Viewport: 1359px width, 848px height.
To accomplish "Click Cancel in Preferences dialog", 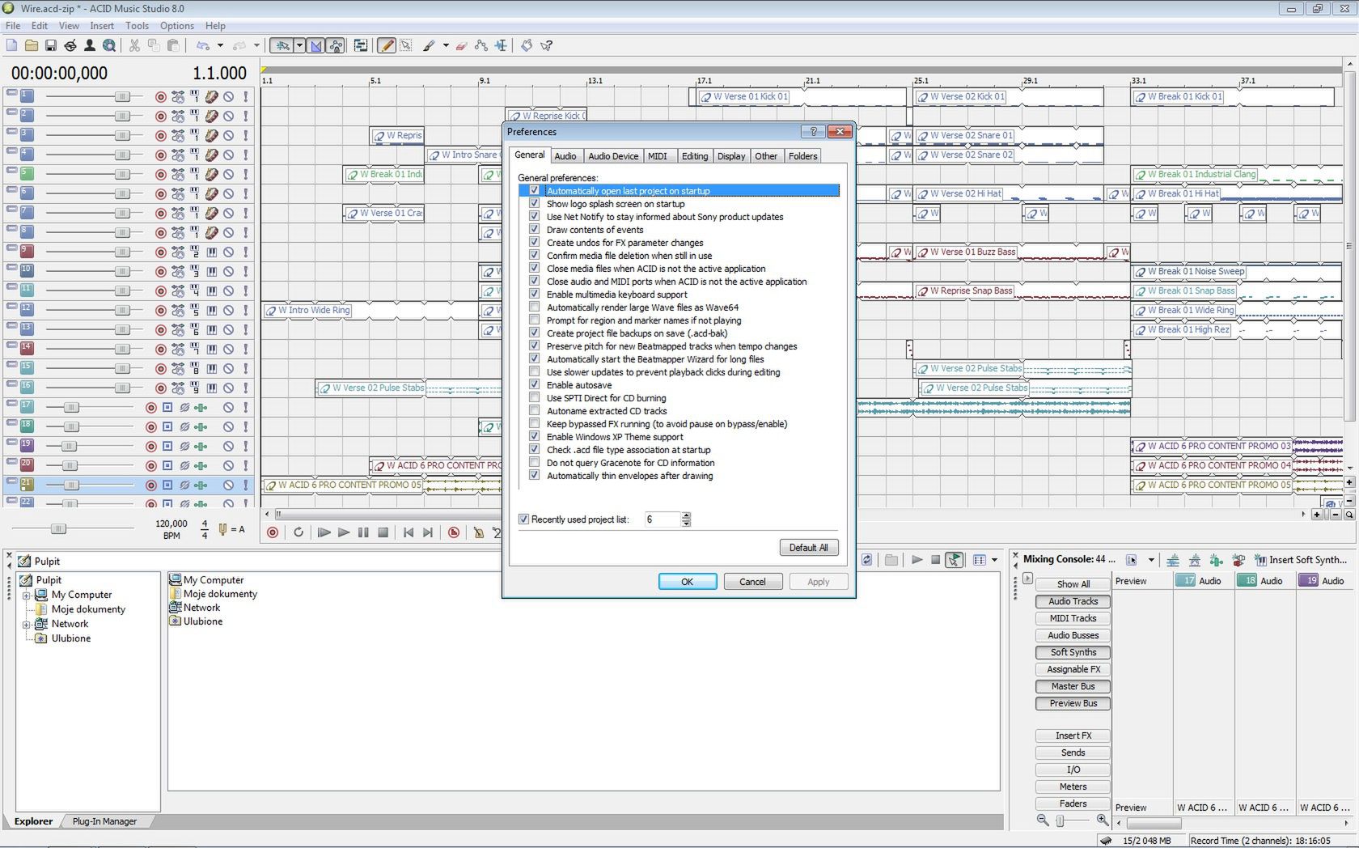I will pos(752,582).
